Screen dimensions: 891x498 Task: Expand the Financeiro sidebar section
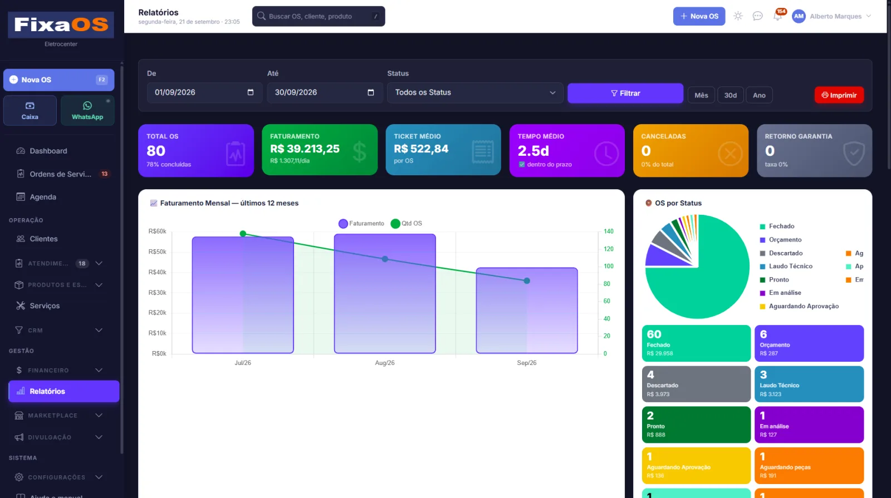coord(58,370)
